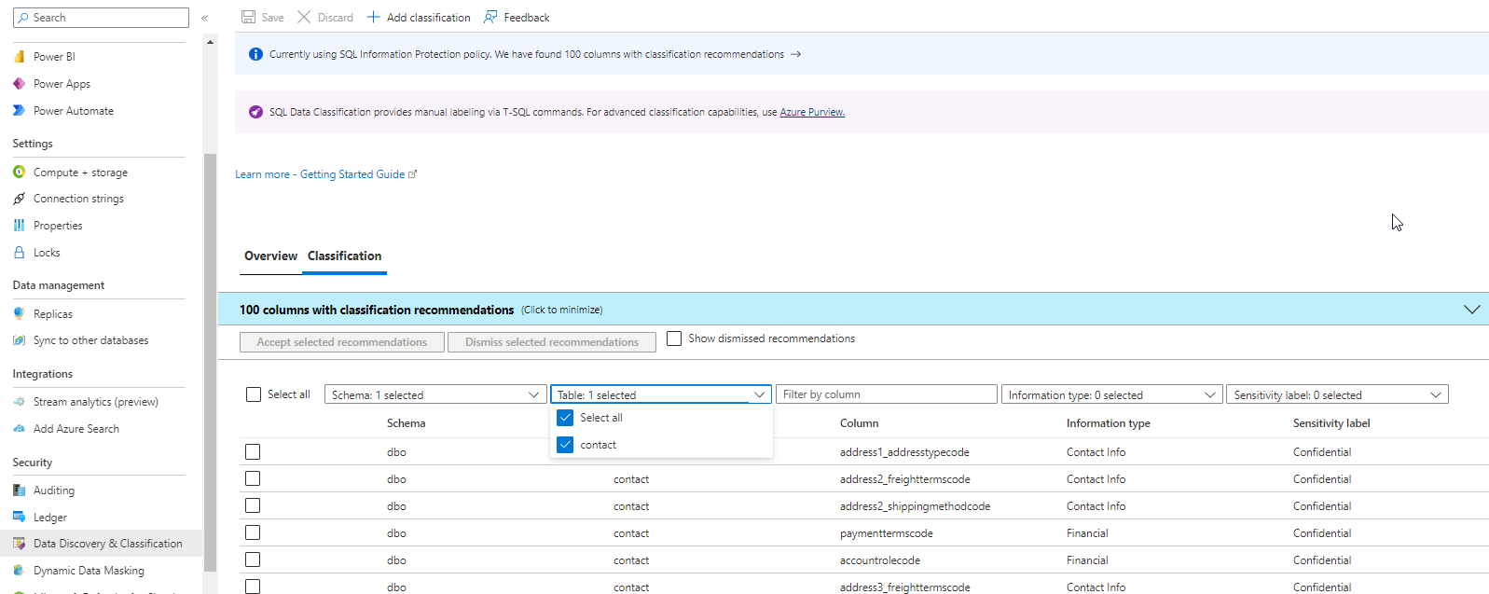This screenshot has height=594, width=1489.
Task: Check the address2_shippingmethodcode row checkbox
Action: (x=253, y=506)
